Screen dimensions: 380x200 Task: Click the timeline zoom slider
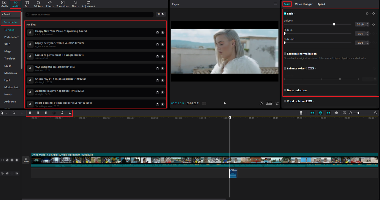click(362, 113)
